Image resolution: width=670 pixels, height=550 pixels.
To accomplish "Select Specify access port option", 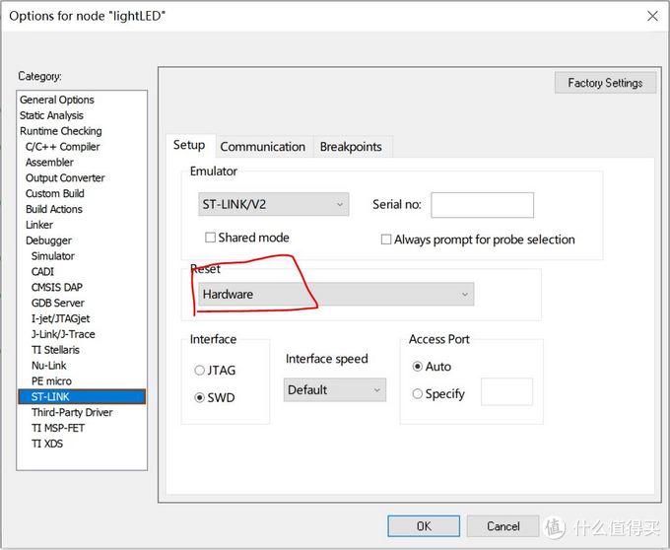I will point(417,394).
